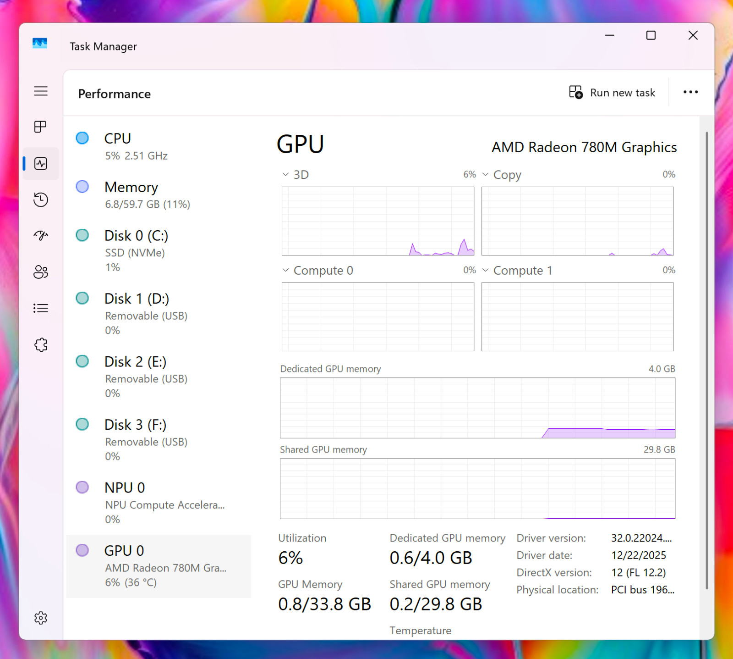Select CPU in the performance list
The height and width of the screenshot is (659, 733).
click(159, 146)
